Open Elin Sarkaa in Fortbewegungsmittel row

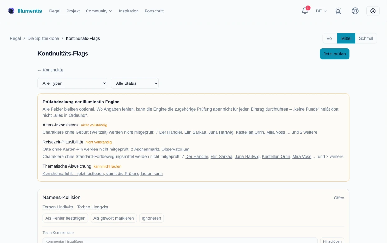(x=222, y=156)
